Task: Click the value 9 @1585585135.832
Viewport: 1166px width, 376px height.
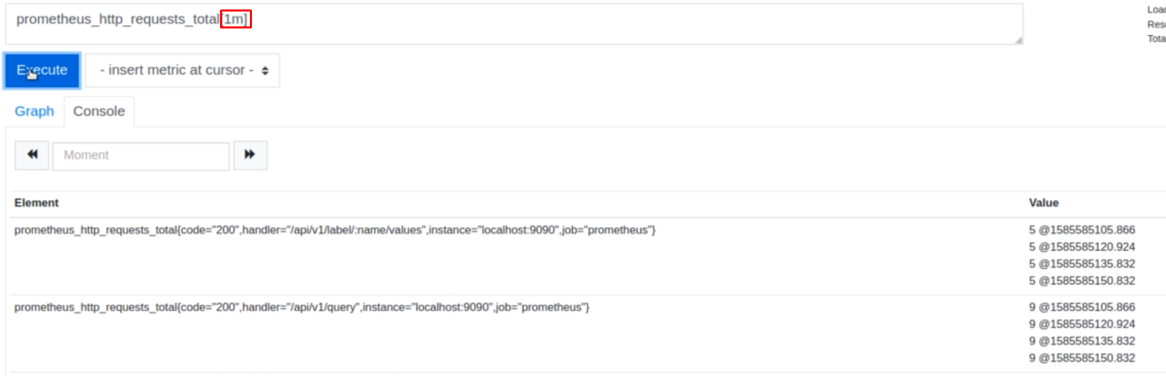Action: pyautogui.click(x=1082, y=341)
